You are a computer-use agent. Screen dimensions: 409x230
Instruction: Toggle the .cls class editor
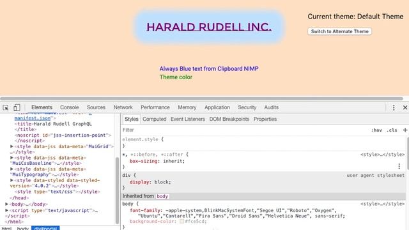[392, 130]
